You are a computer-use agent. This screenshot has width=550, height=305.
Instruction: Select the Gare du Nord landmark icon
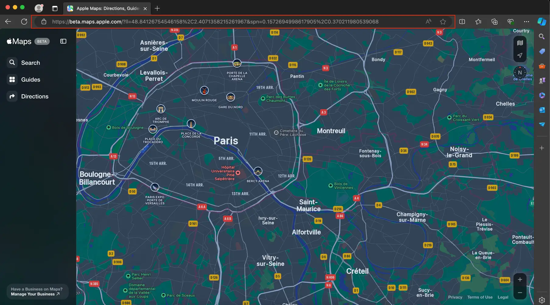pos(230,97)
